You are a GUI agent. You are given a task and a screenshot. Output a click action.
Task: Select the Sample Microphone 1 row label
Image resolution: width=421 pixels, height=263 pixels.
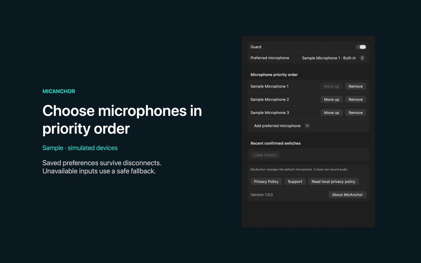pos(269,86)
